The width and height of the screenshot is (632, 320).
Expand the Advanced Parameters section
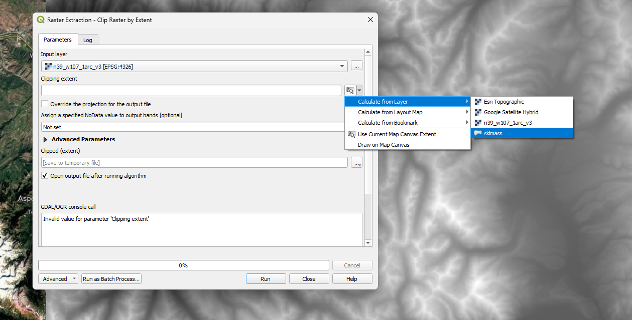tap(46, 140)
